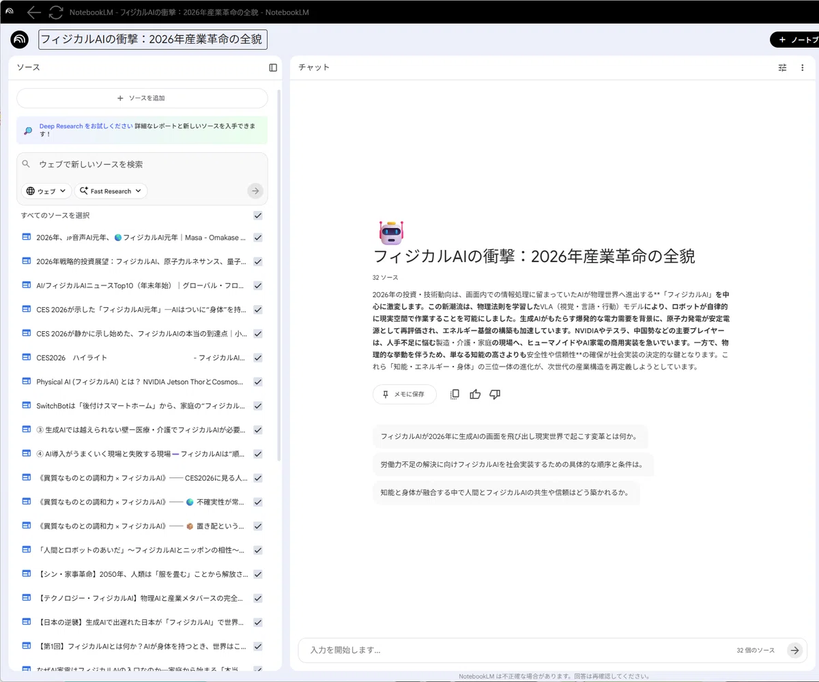Click the robot emoji notebook icon
This screenshot has height=682, width=819.
click(x=390, y=232)
